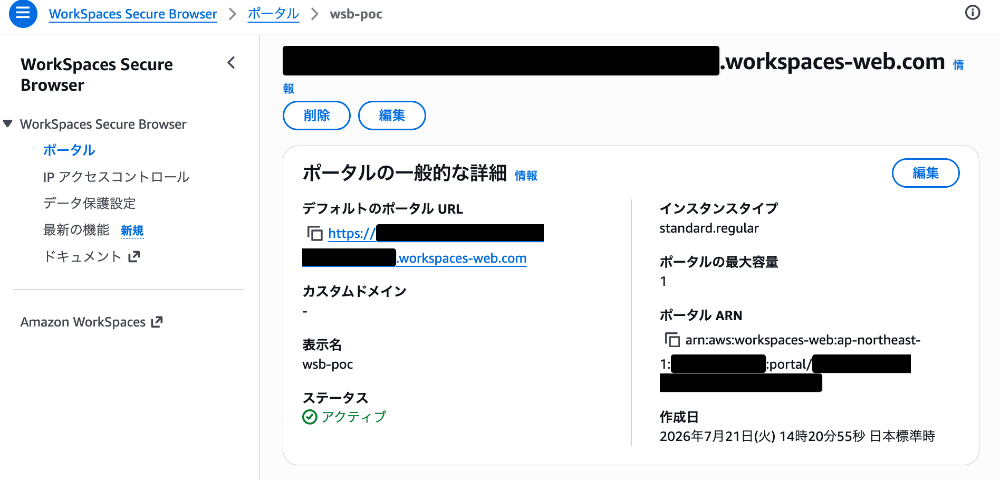Click the 編集 button next to 削除
This screenshot has width=1000, height=480.
[x=392, y=116]
